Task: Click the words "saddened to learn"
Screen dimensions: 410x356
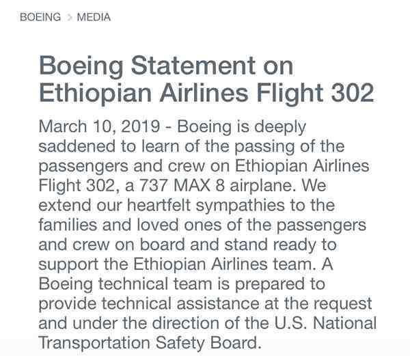Action: (109, 146)
